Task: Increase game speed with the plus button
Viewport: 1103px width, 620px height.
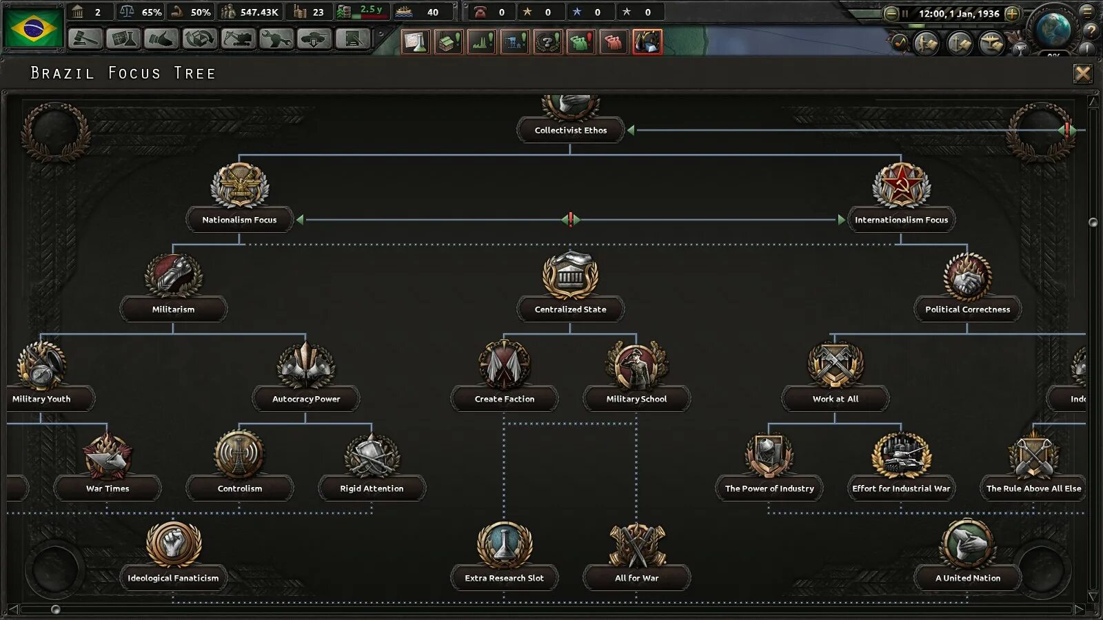Action: 1012,13
